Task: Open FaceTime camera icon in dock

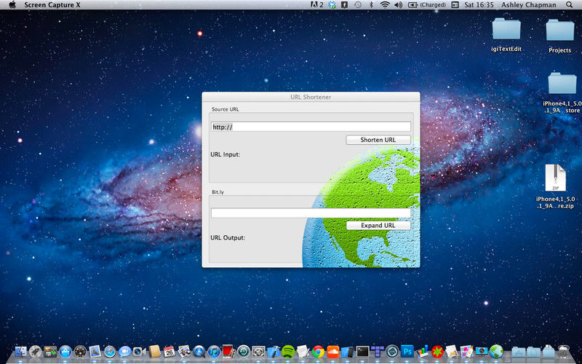Action: [x=140, y=352]
